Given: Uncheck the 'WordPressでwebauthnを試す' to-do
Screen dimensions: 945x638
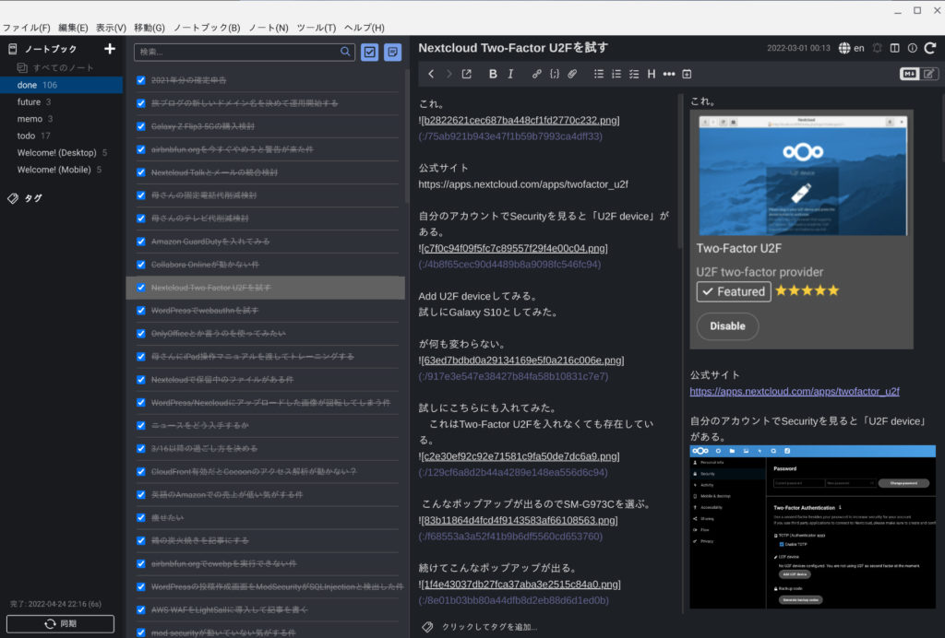Looking at the screenshot, I should (x=141, y=311).
